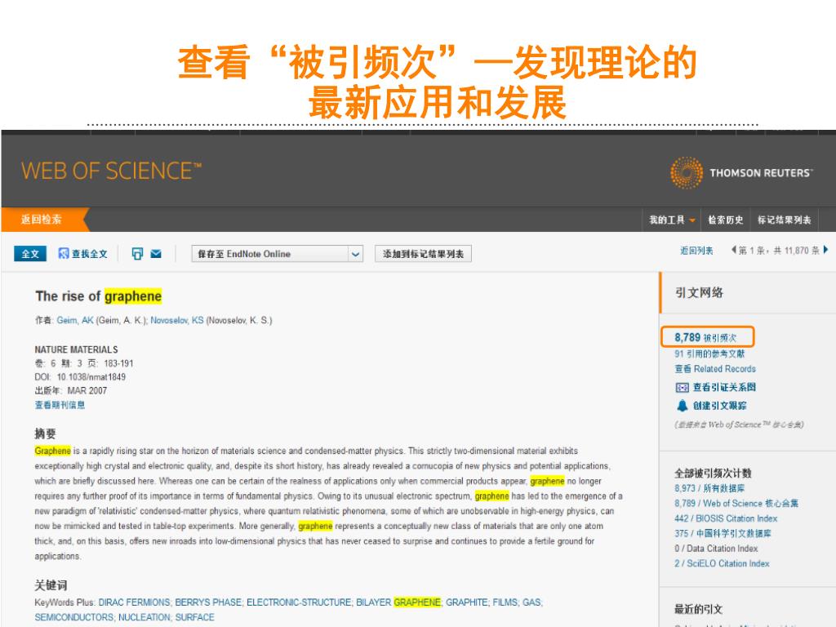Open the 保存至 EndNote Online dropdown
The height and width of the screenshot is (627, 836).
(278, 254)
